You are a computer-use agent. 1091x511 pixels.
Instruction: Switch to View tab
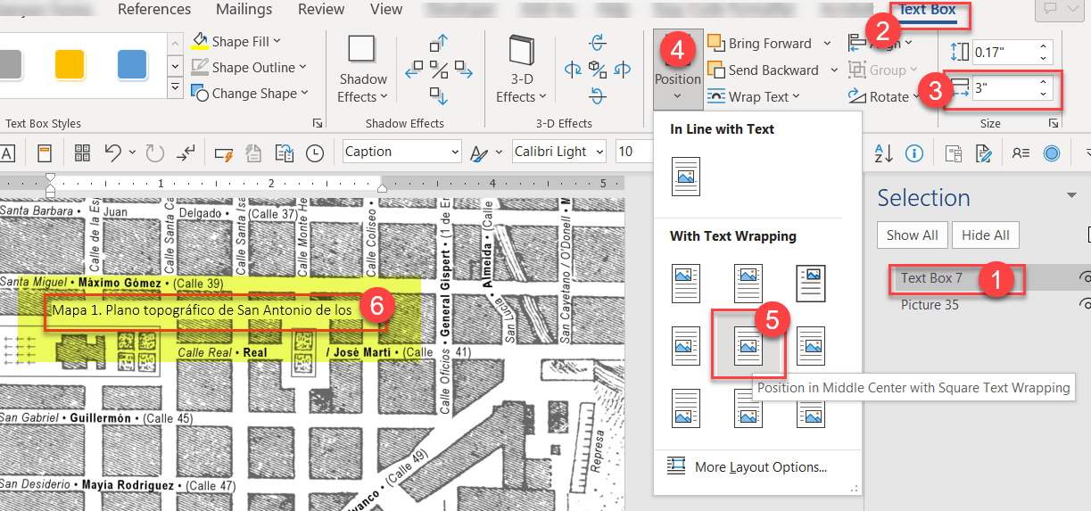click(386, 9)
